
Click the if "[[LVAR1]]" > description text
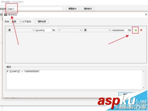tap(23, 71)
